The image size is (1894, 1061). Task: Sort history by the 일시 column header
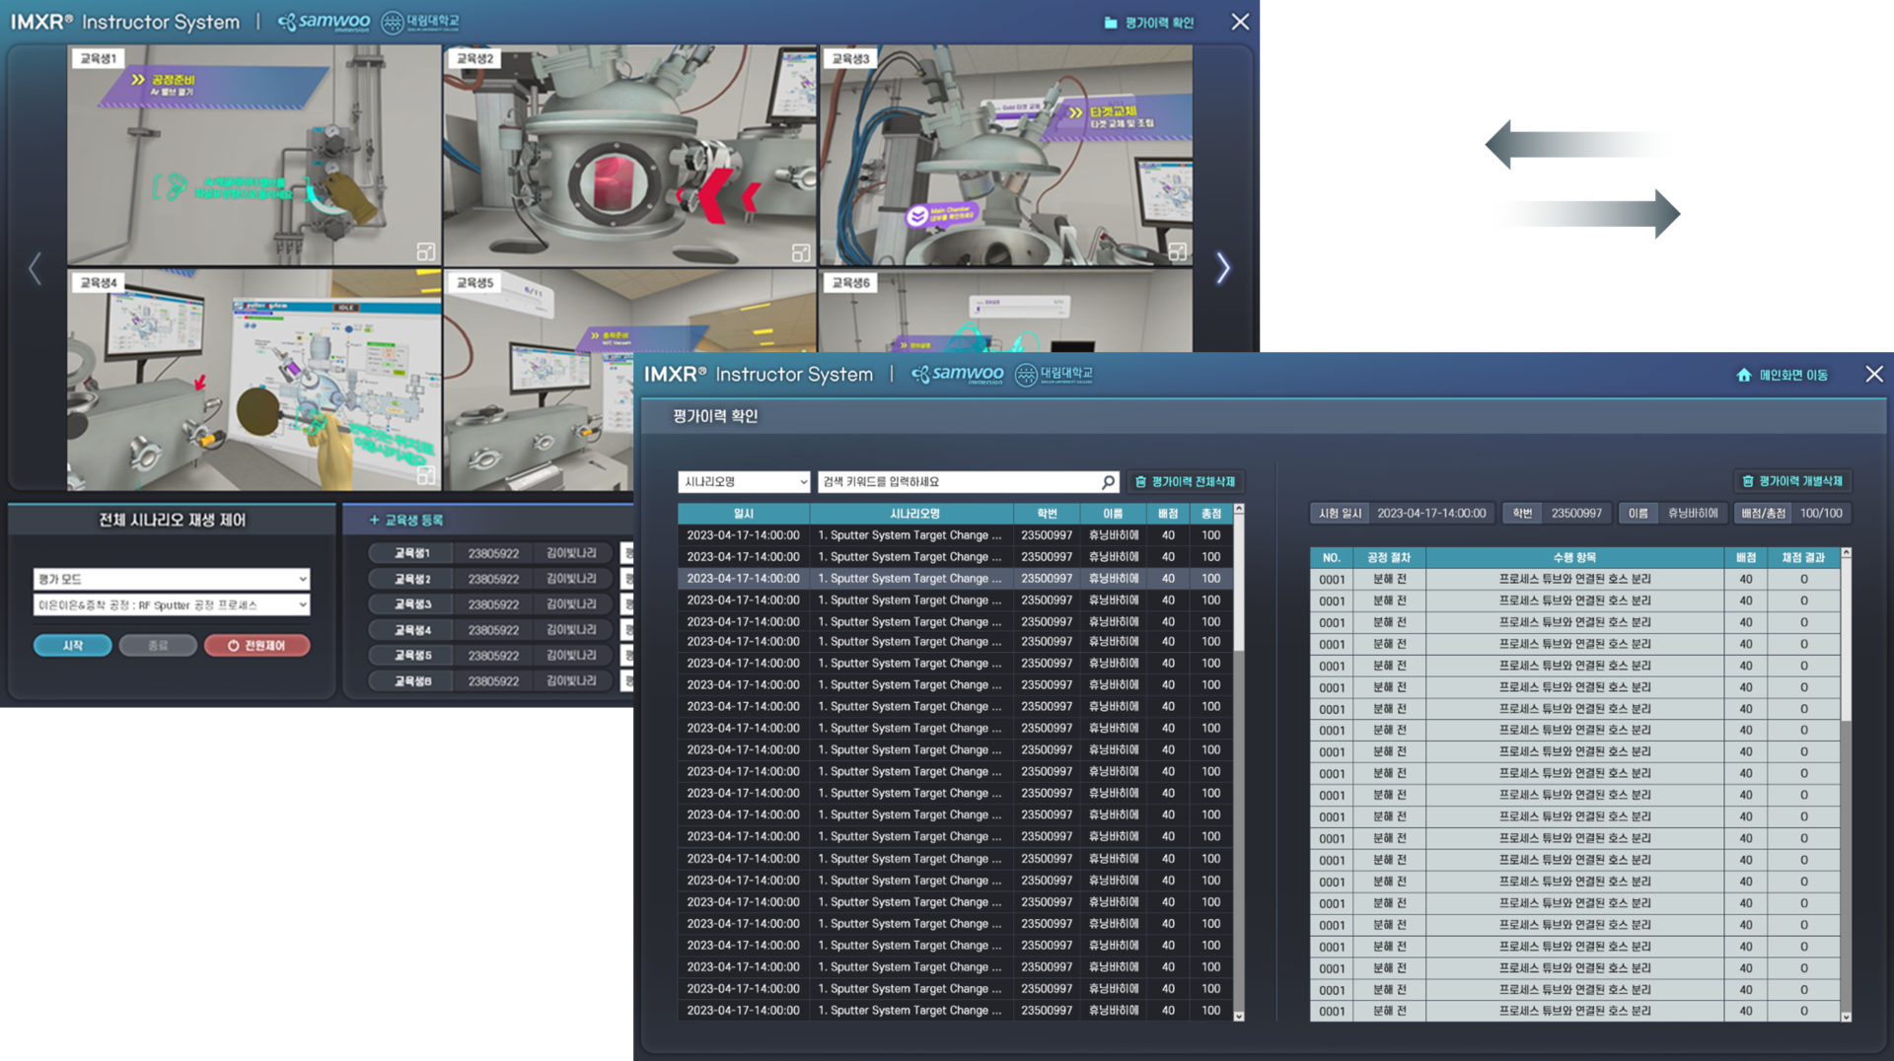pyautogui.click(x=744, y=514)
